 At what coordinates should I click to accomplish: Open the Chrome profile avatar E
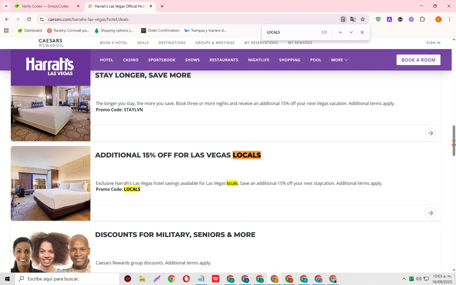pos(438,19)
